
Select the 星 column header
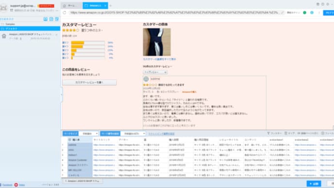coord(155,140)
